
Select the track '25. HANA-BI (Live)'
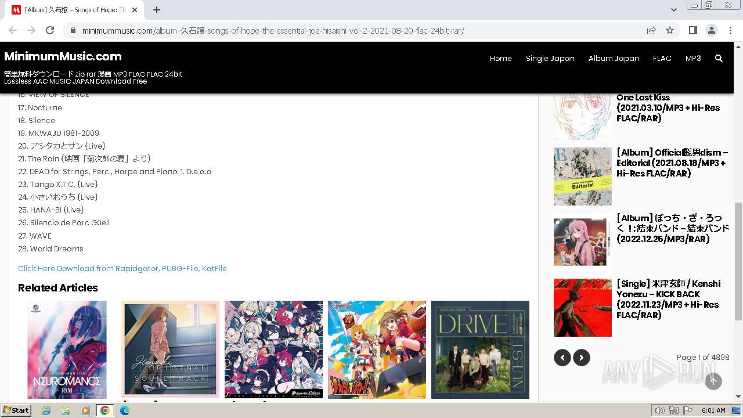point(51,210)
